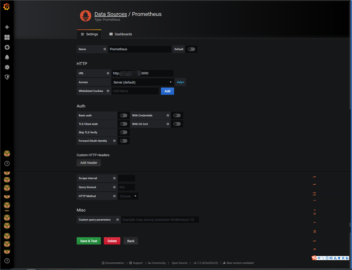This screenshot has height=270, width=352.
Task: Open the Alerting bell icon
Action: (7, 57)
